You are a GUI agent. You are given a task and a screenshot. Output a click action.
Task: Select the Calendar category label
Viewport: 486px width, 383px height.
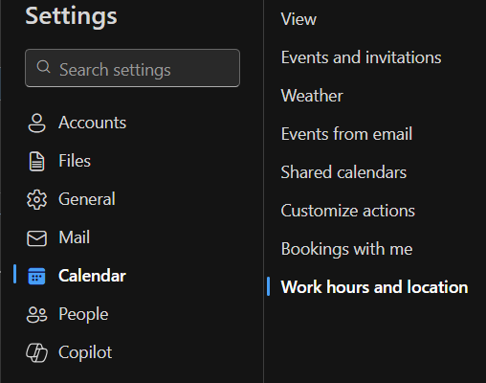click(92, 276)
